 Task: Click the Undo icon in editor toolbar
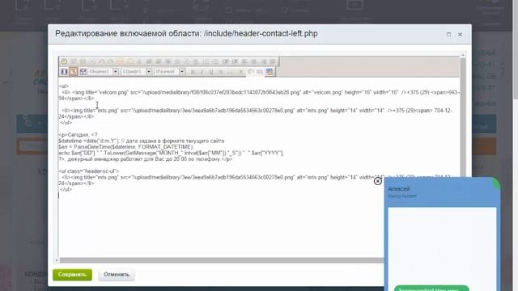coord(101,61)
